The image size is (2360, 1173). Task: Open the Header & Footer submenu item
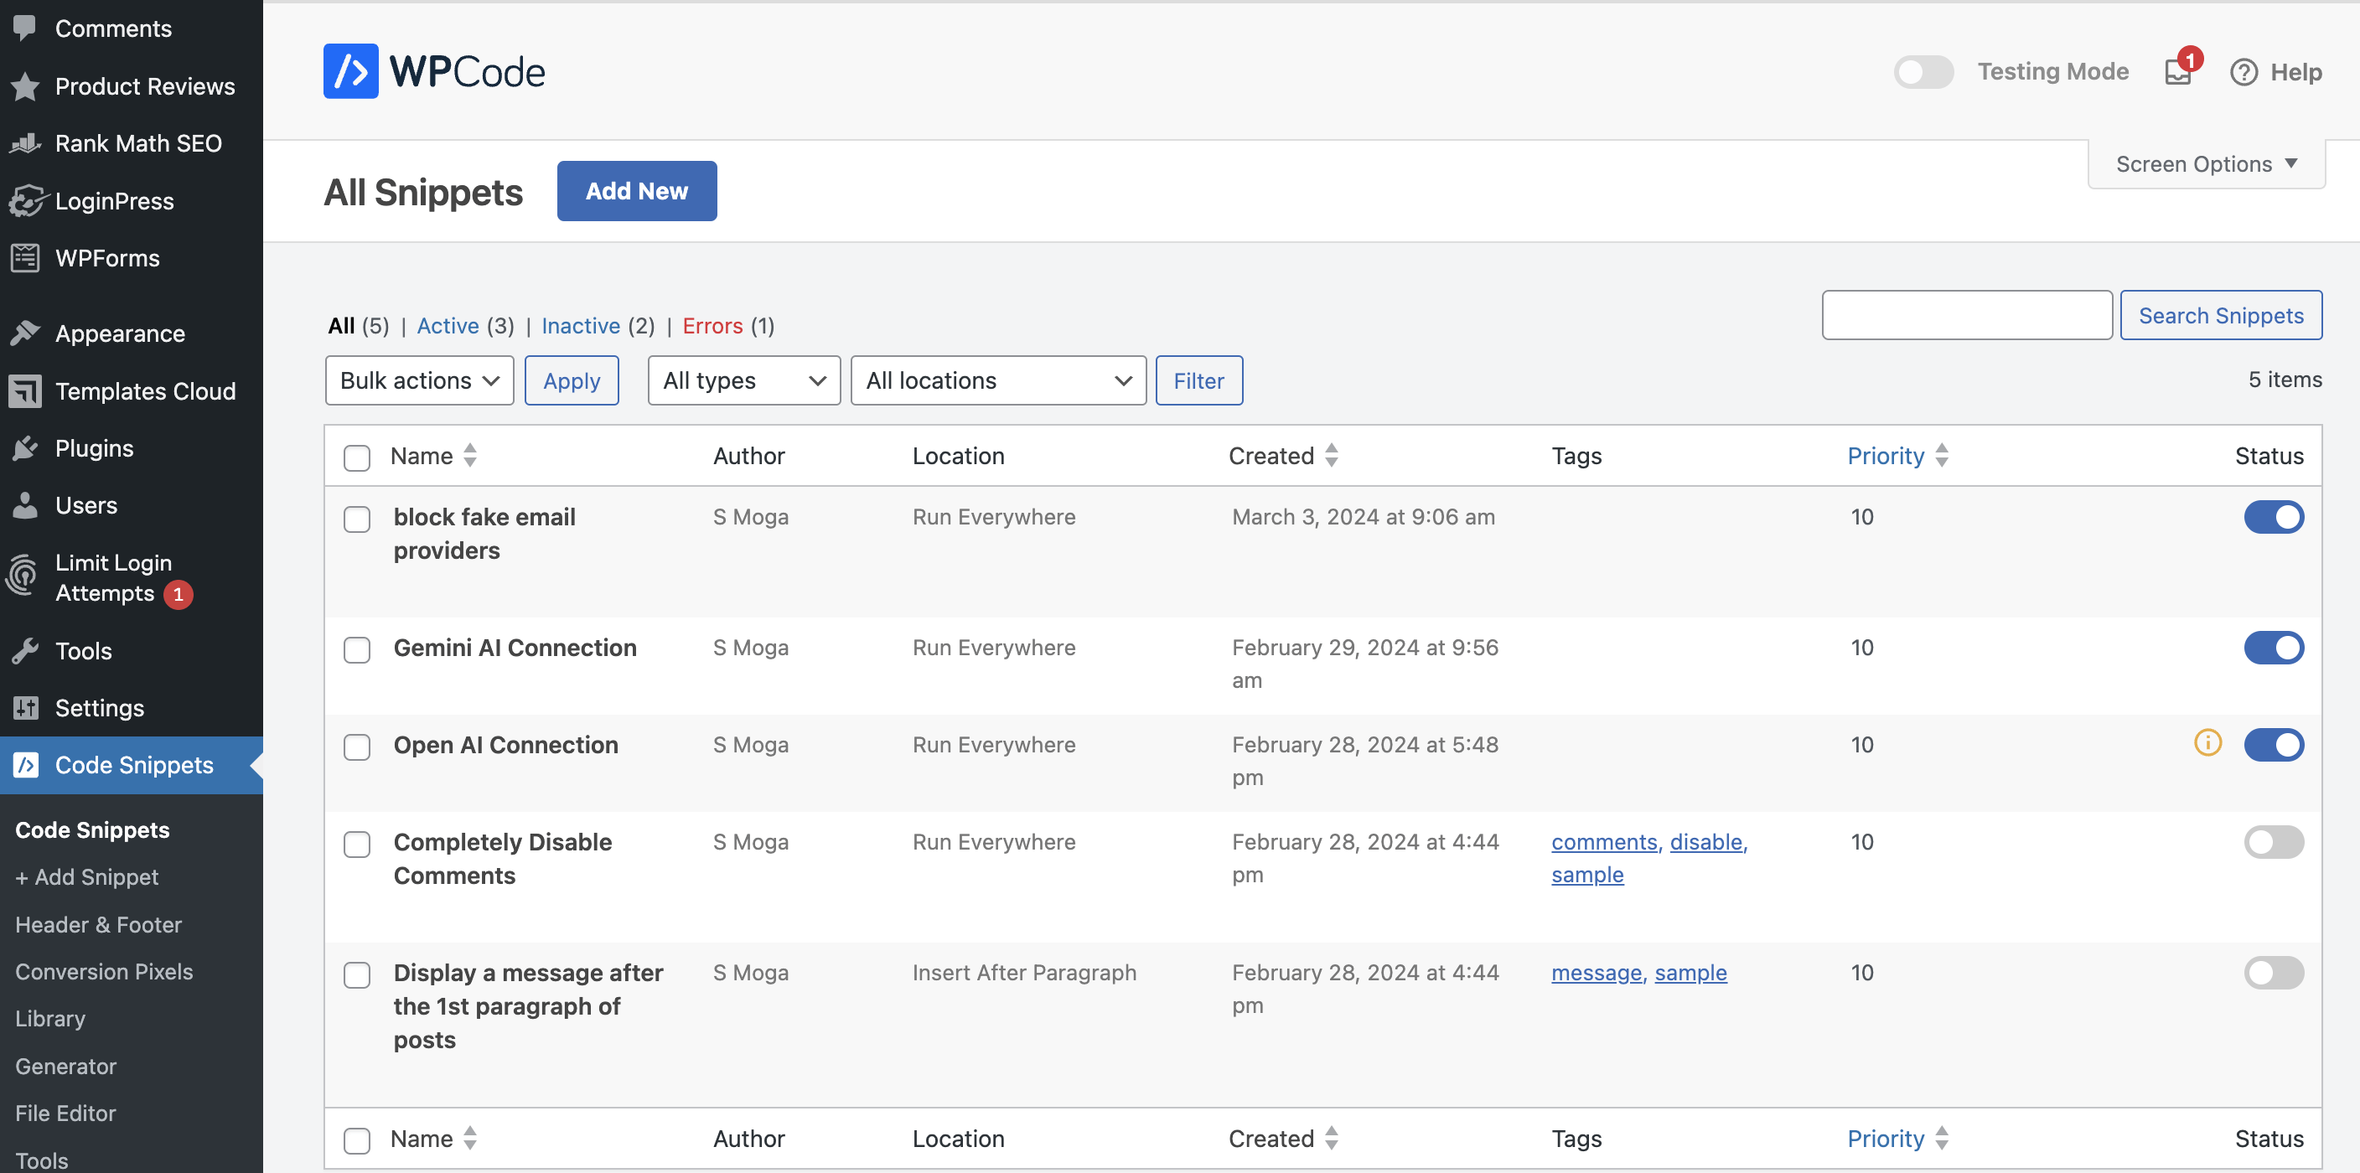coord(98,924)
